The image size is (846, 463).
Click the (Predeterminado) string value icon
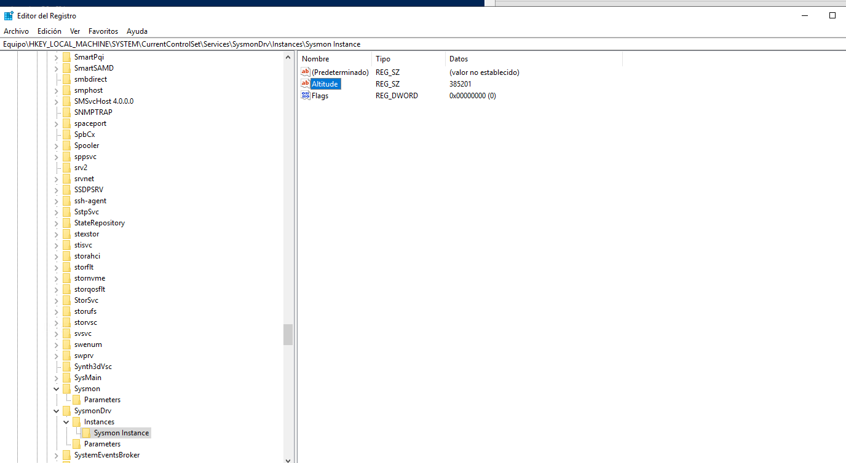click(x=306, y=72)
